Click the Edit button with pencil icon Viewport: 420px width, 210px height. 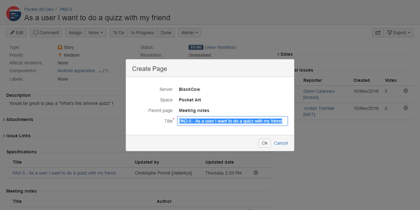[x=16, y=33]
